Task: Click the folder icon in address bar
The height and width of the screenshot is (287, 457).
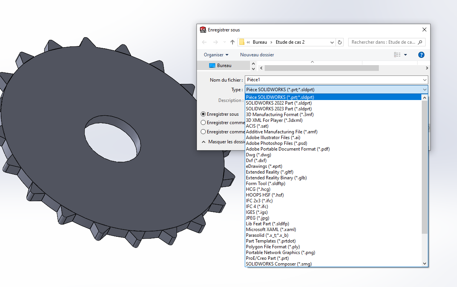Action: pos(242,42)
